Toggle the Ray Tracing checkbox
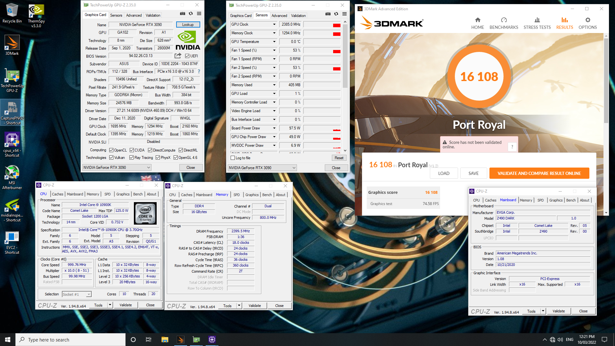This screenshot has height=346, width=615. pyautogui.click(x=131, y=158)
